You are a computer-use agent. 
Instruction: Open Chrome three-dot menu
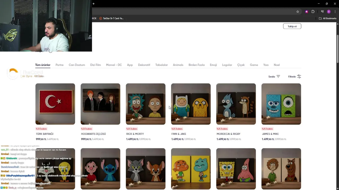point(335,12)
